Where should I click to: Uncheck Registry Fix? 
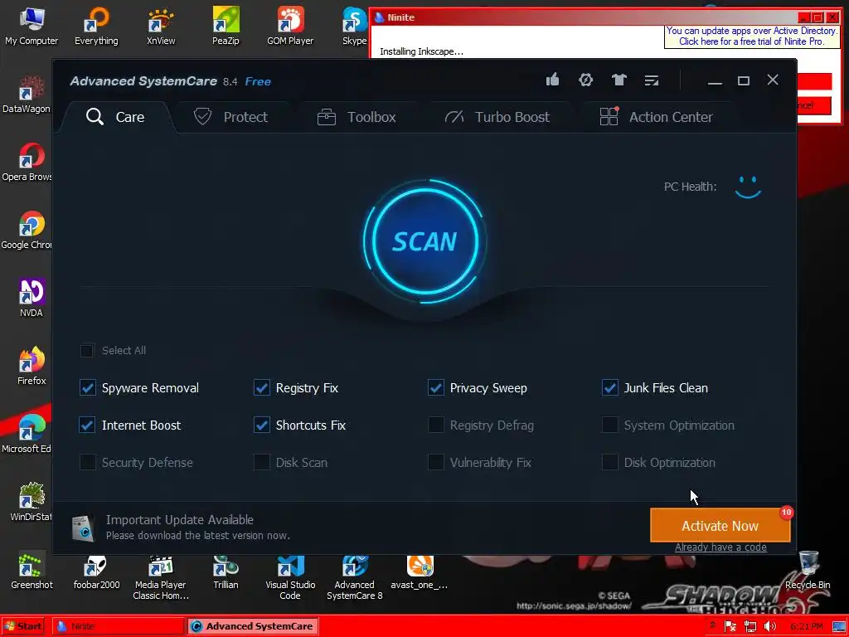261,388
